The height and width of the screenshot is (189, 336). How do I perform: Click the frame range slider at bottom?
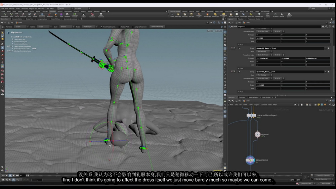pyautogui.click(x=166, y=180)
